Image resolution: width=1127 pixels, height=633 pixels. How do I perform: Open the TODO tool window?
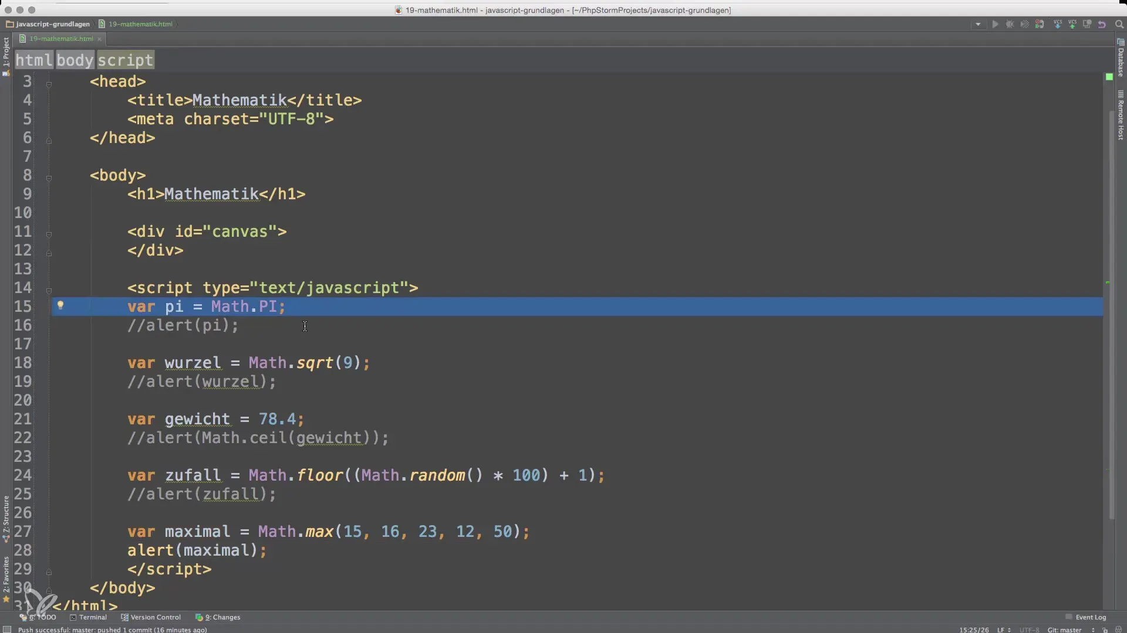click(x=38, y=617)
